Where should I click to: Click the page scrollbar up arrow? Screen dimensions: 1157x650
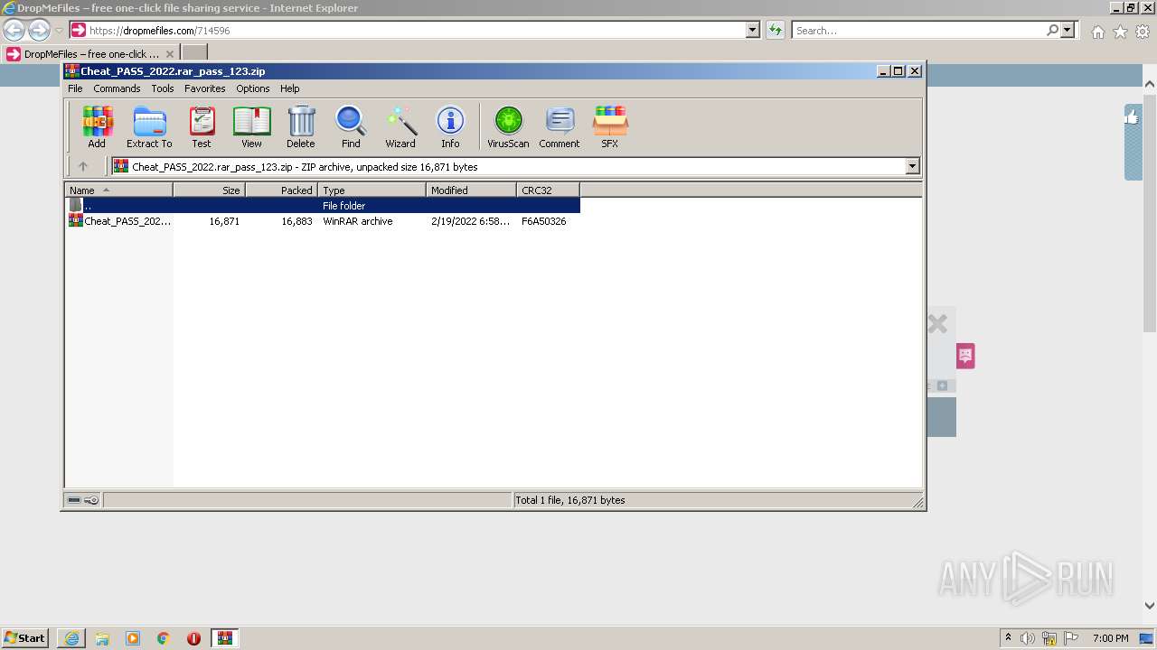pos(1150,84)
